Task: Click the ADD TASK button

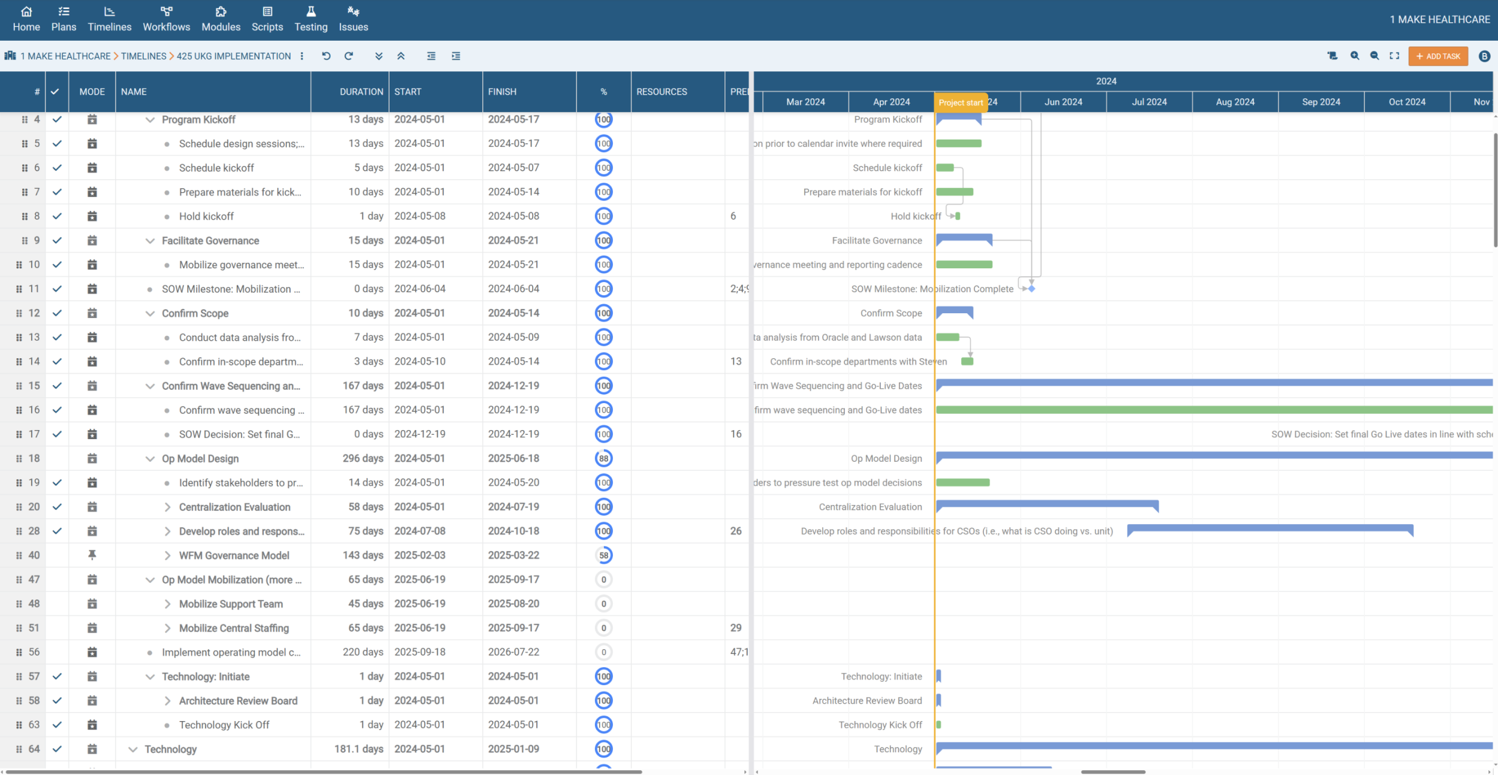Action: coord(1437,56)
